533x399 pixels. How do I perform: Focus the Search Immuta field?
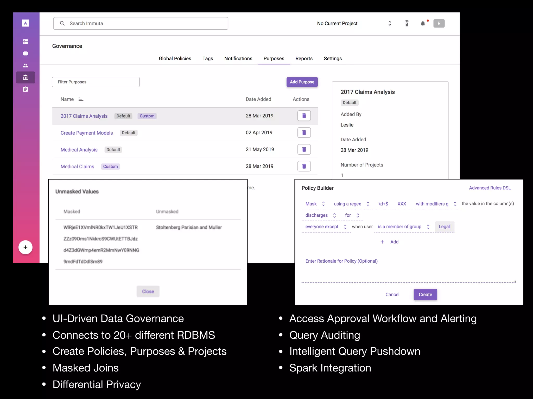[141, 23]
